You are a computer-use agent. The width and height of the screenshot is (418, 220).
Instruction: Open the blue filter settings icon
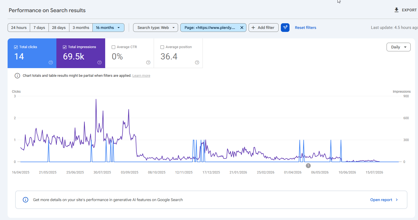click(x=285, y=28)
